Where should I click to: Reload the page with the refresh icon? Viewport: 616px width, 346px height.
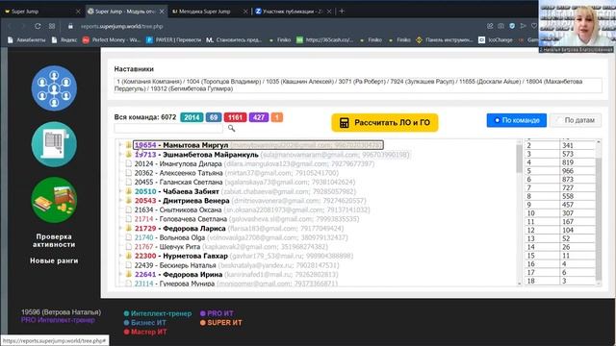click(x=38, y=26)
